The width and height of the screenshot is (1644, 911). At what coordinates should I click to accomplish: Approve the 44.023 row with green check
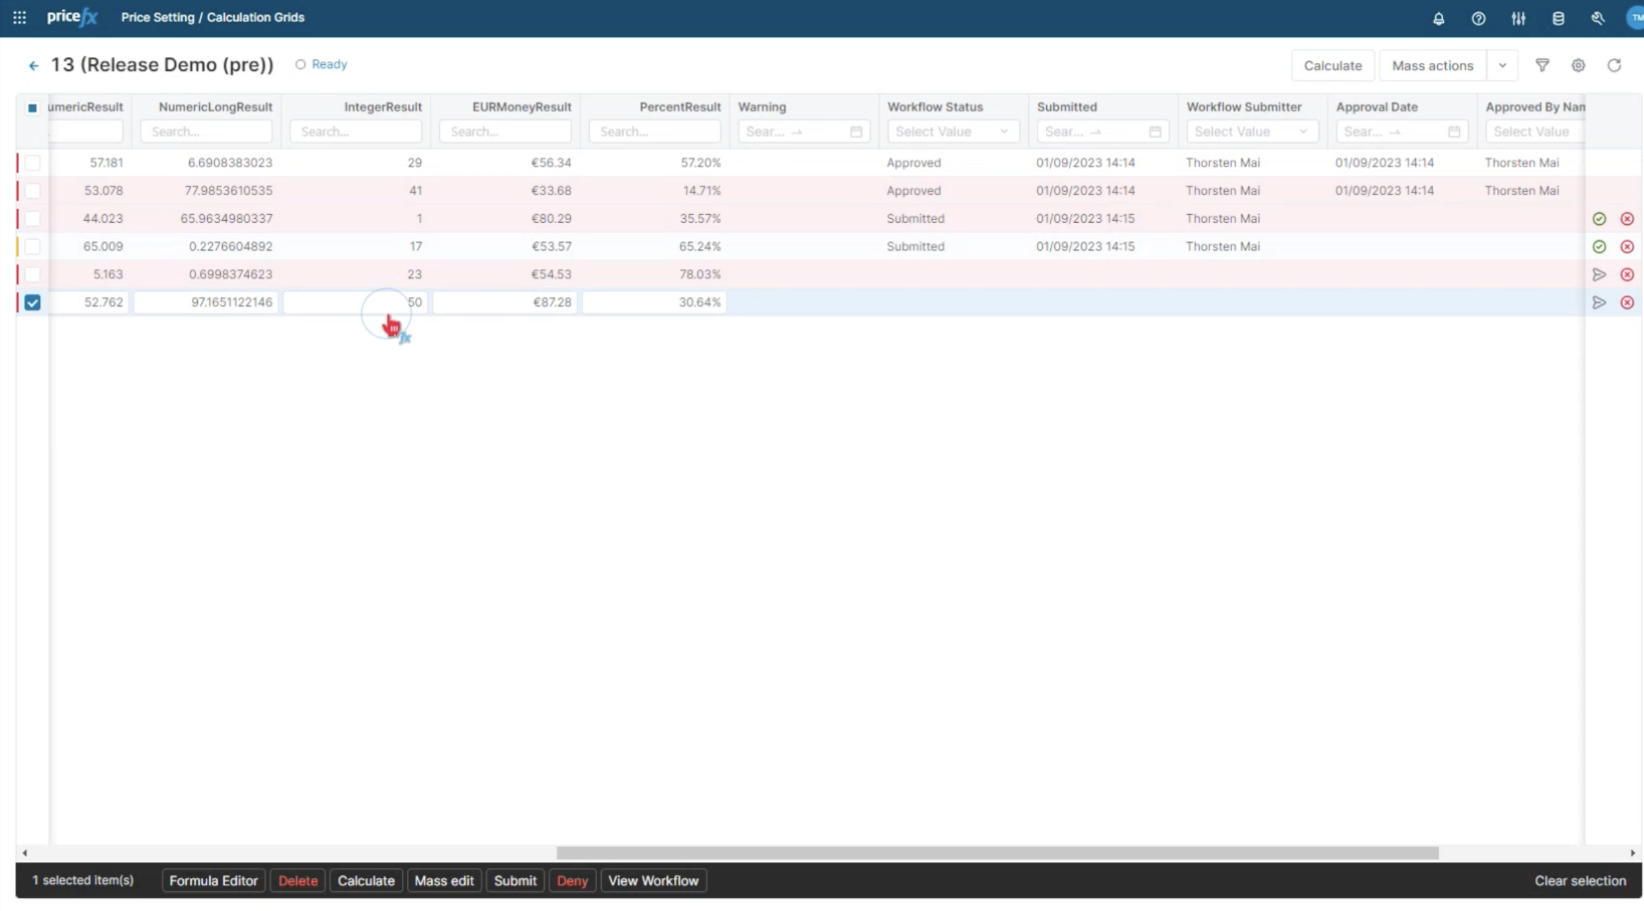tap(1599, 219)
